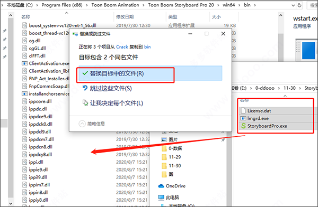Select ippiy8.dll file name
318x207 pixels.
[x=38, y=200]
